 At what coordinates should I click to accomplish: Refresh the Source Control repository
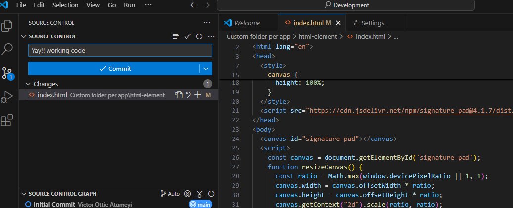(199, 36)
